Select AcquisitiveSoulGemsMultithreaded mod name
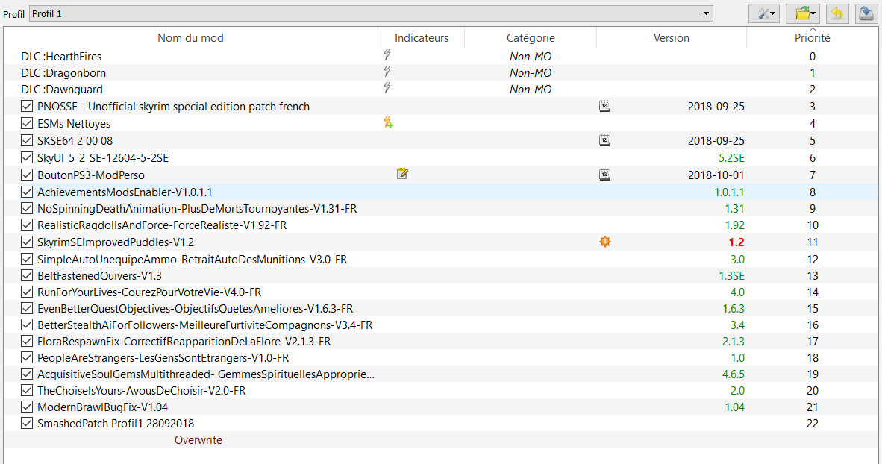 tap(206, 374)
